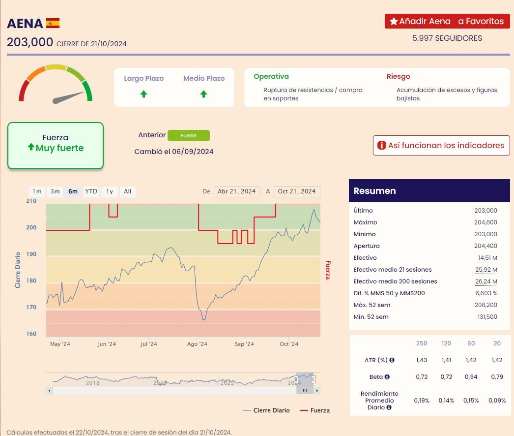Click the navigator scrollbar left arrow

coord(49,390)
